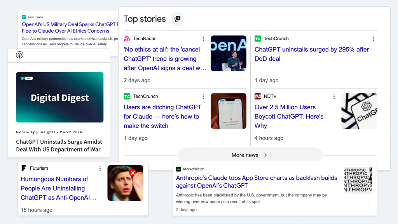
Task: Open Humongous Numbers of People Uninstalling headline
Action: coord(58,188)
